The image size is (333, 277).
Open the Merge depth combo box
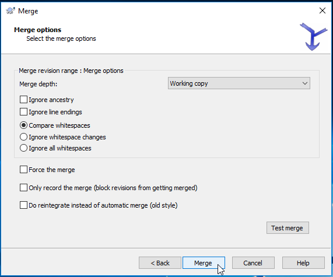coord(239,83)
